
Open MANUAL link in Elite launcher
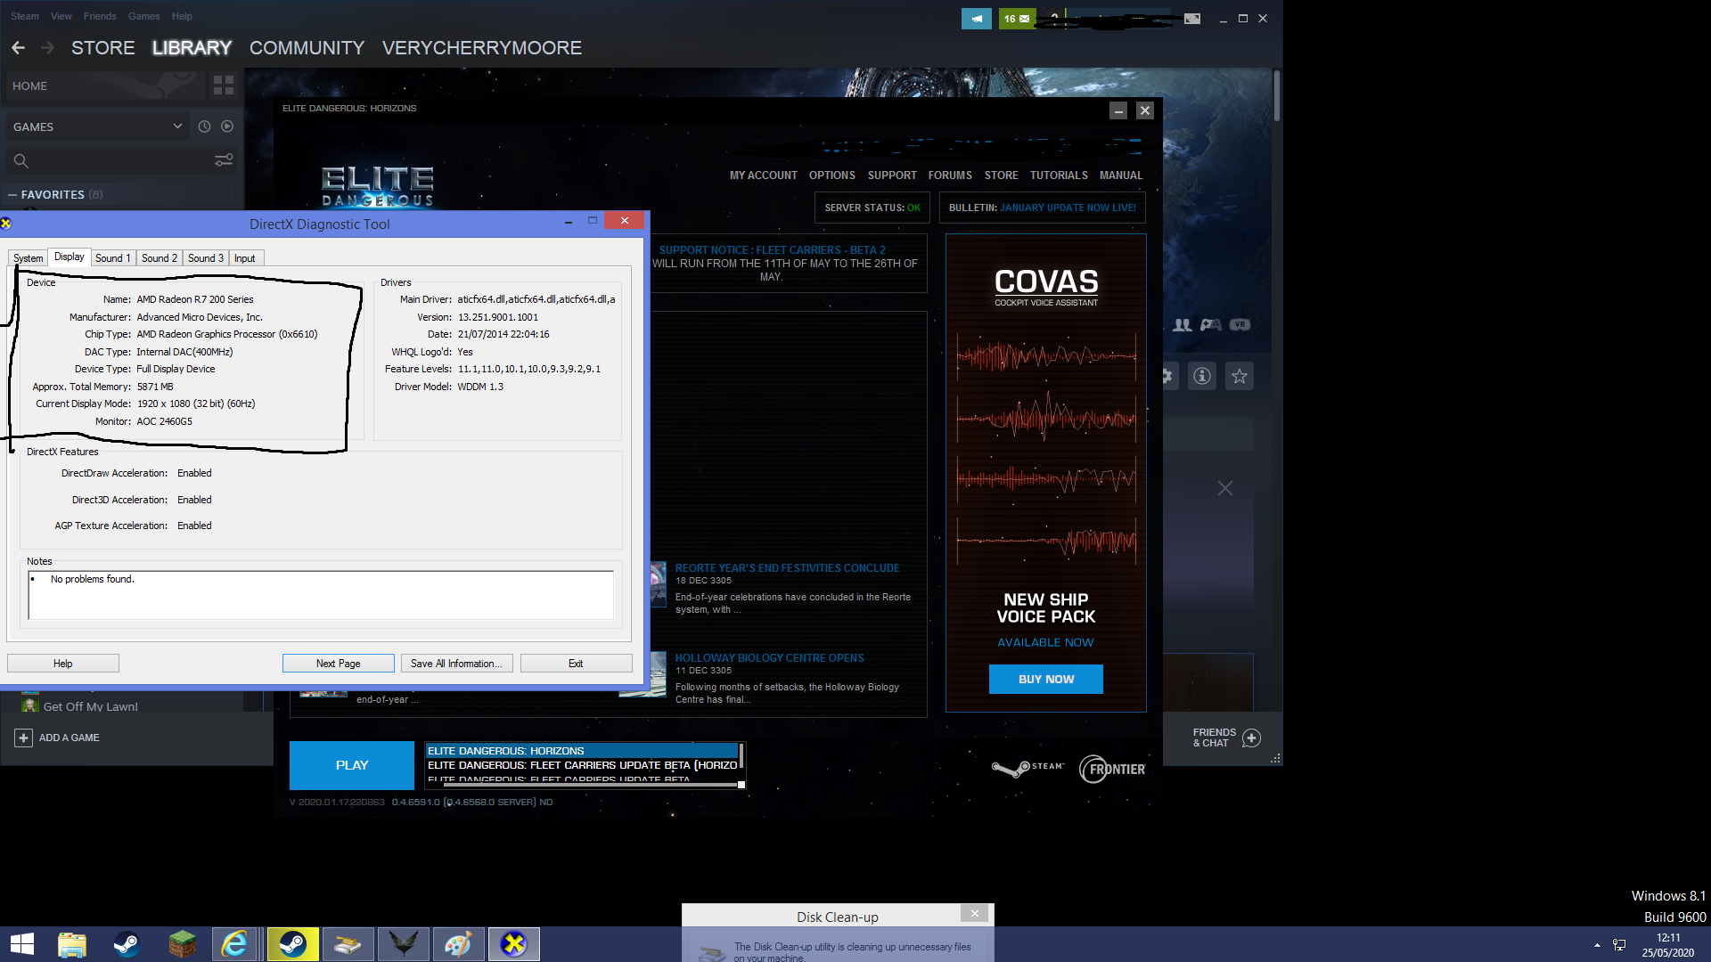click(x=1121, y=175)
